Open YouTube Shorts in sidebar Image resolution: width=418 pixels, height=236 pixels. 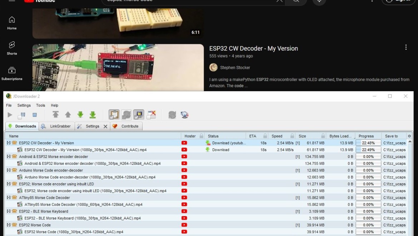click(12, 48)
